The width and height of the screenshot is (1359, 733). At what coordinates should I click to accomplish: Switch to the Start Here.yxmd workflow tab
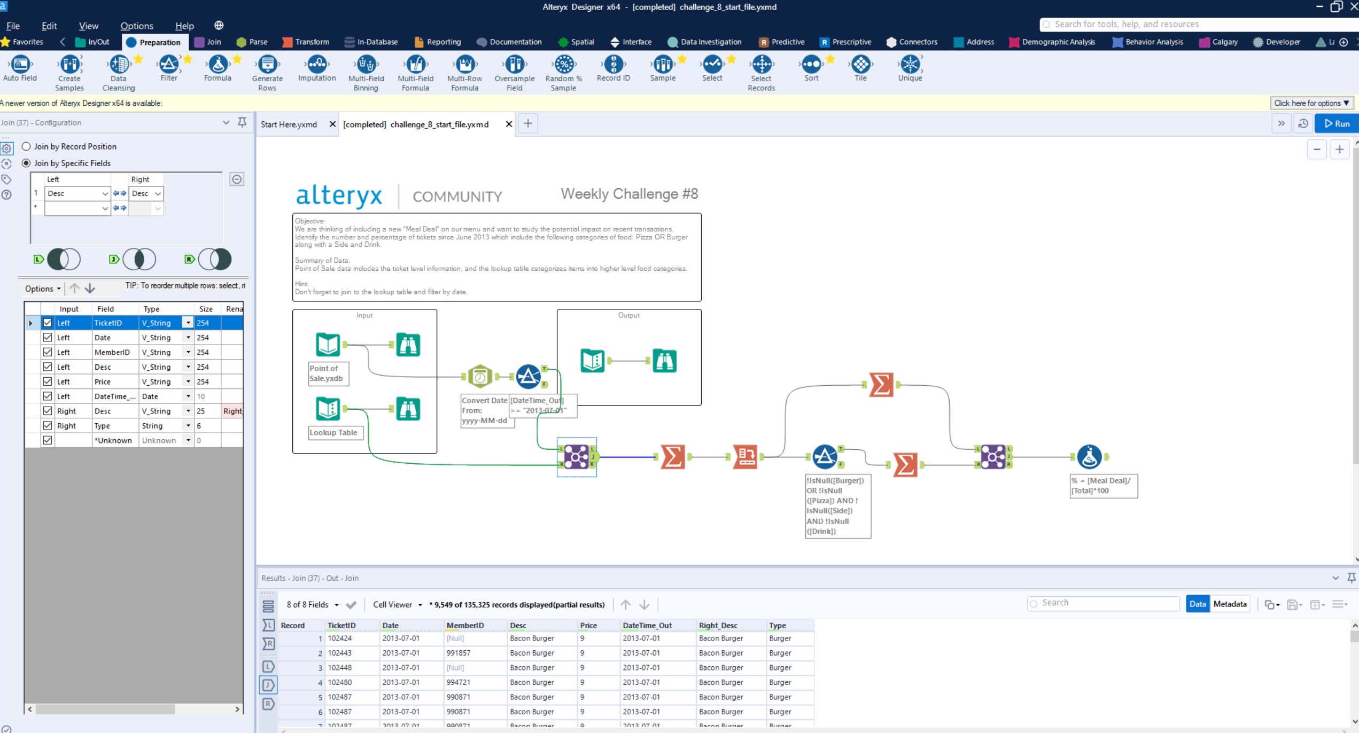point(288,124)
